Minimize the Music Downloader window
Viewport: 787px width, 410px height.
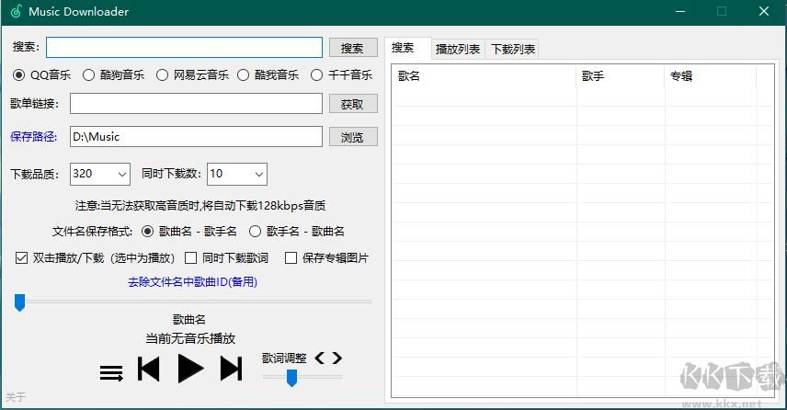[679, 12]
